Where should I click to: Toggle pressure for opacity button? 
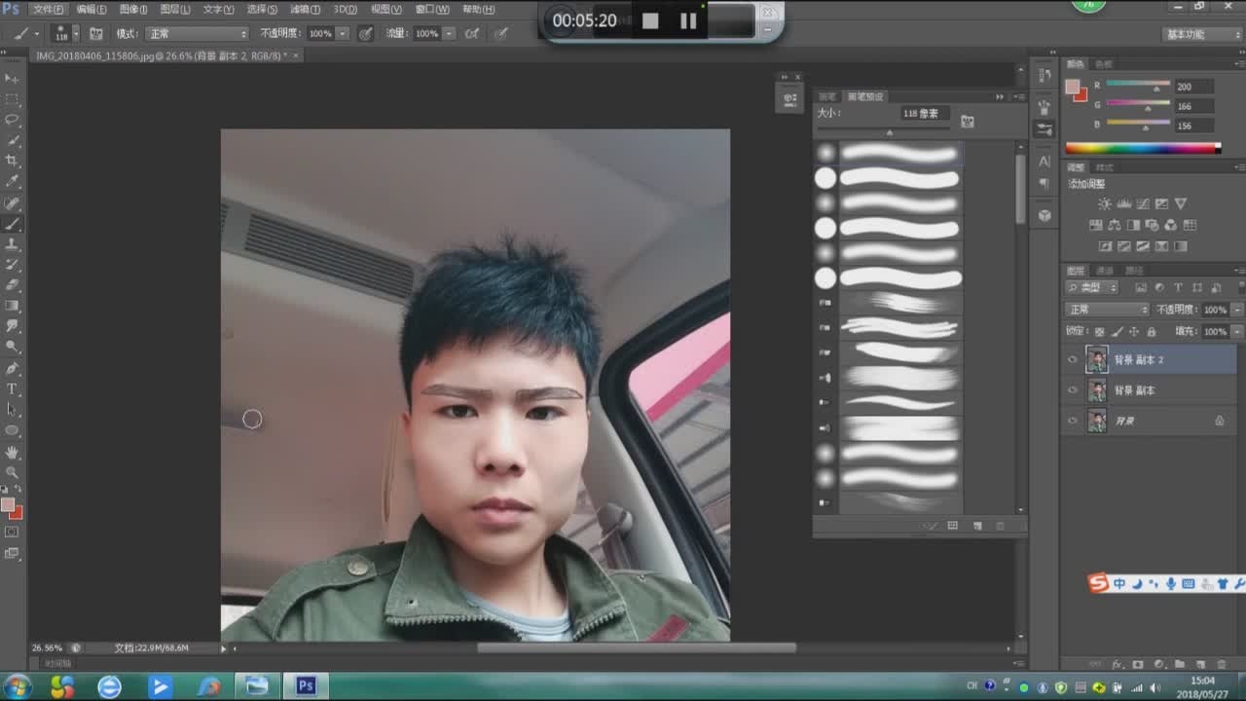[x=365, y=33]
